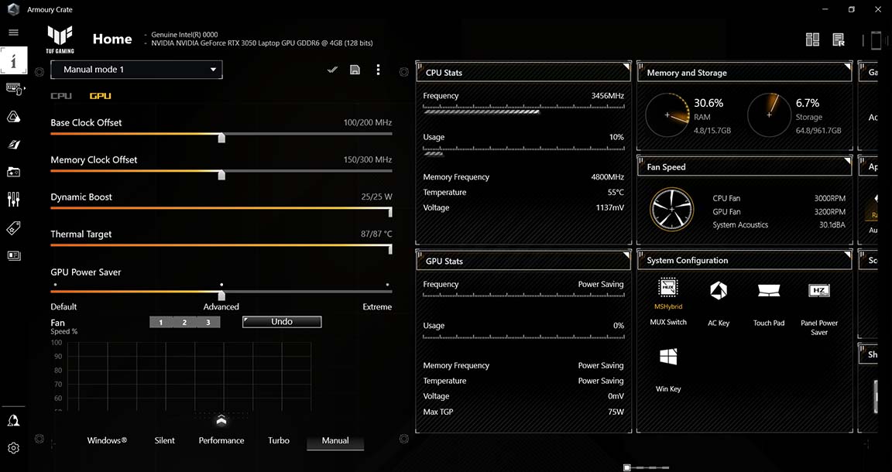This screenshot has width=892, height=472.
Task: Open the three-dot overflow menu beside profile
Action: (378, 70)
